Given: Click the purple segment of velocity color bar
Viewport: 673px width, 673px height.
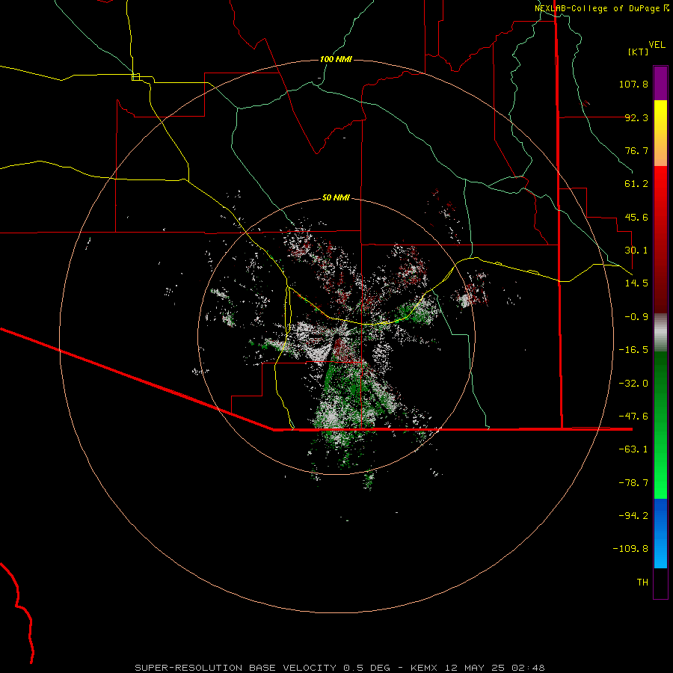Looking at the screenshot, I should coord(660,83).
